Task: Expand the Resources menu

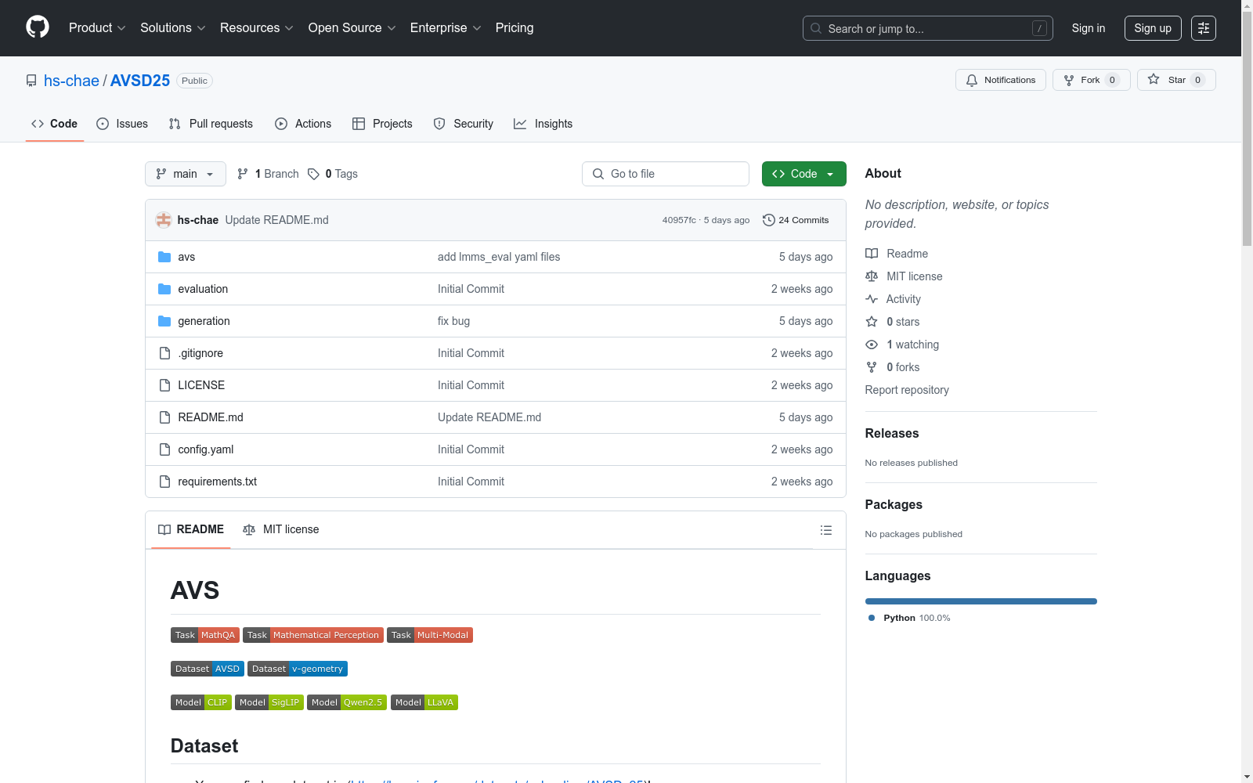Action: click(x=257, y=28)
